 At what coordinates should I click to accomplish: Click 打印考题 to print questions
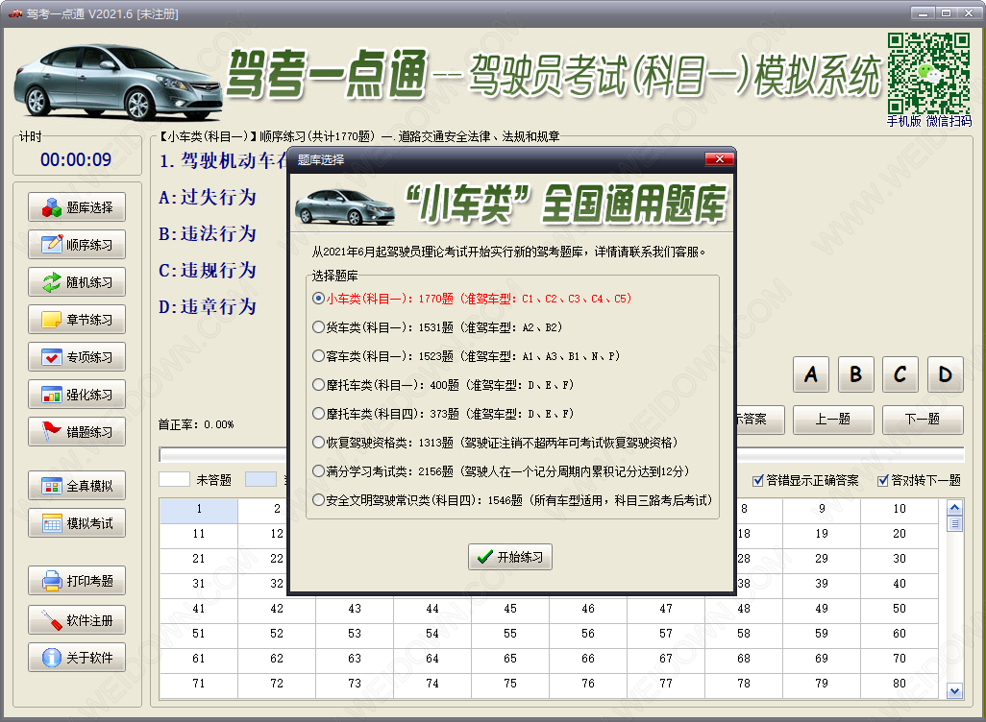point(78,581)
